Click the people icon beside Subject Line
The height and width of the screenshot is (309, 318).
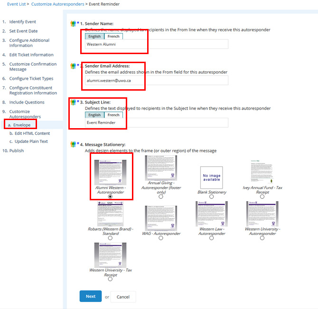73,102
